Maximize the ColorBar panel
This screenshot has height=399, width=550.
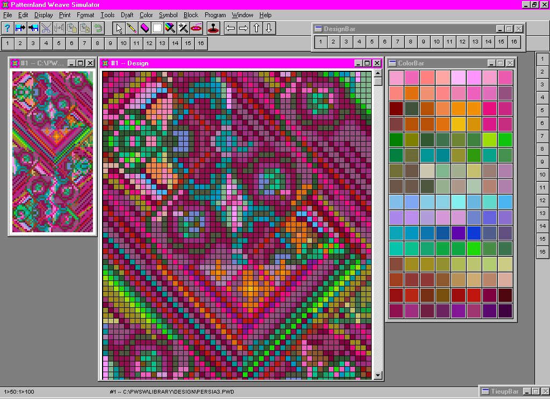click(501, 63)
